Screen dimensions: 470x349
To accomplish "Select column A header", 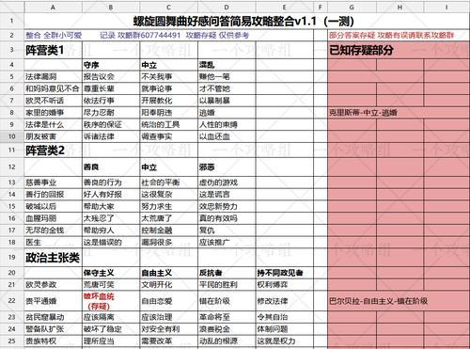I will pyautogui.click(x=53, y=7).
